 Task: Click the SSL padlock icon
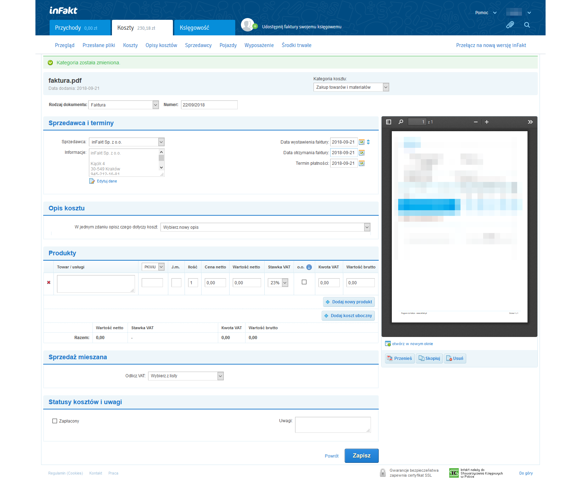(383, 473)
